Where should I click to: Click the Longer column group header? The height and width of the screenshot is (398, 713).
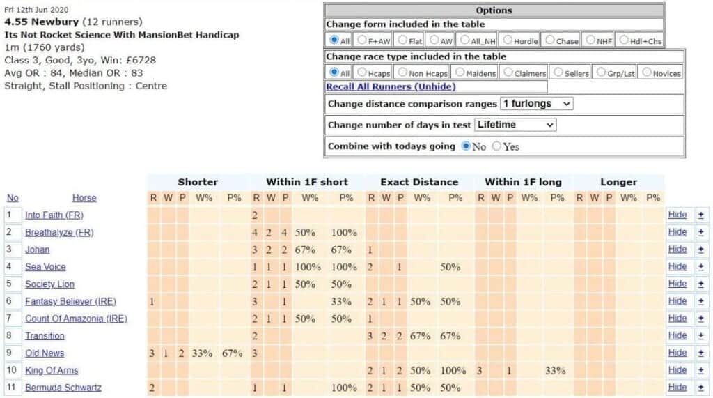click(x=618, y=182)
